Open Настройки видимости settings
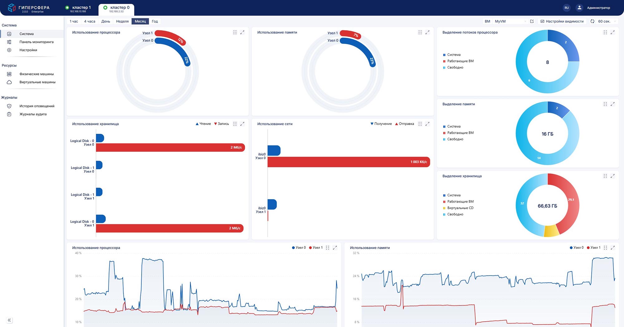Screen dimensions: 624x327 (x=562, y=21)
